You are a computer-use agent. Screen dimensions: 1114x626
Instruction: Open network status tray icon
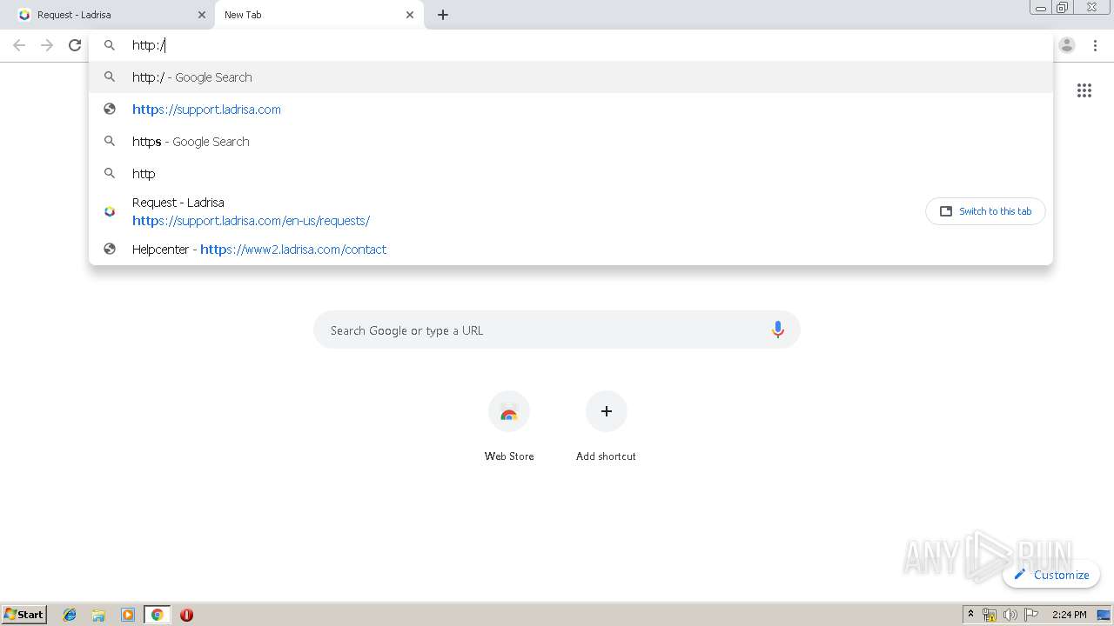[990, 615]
